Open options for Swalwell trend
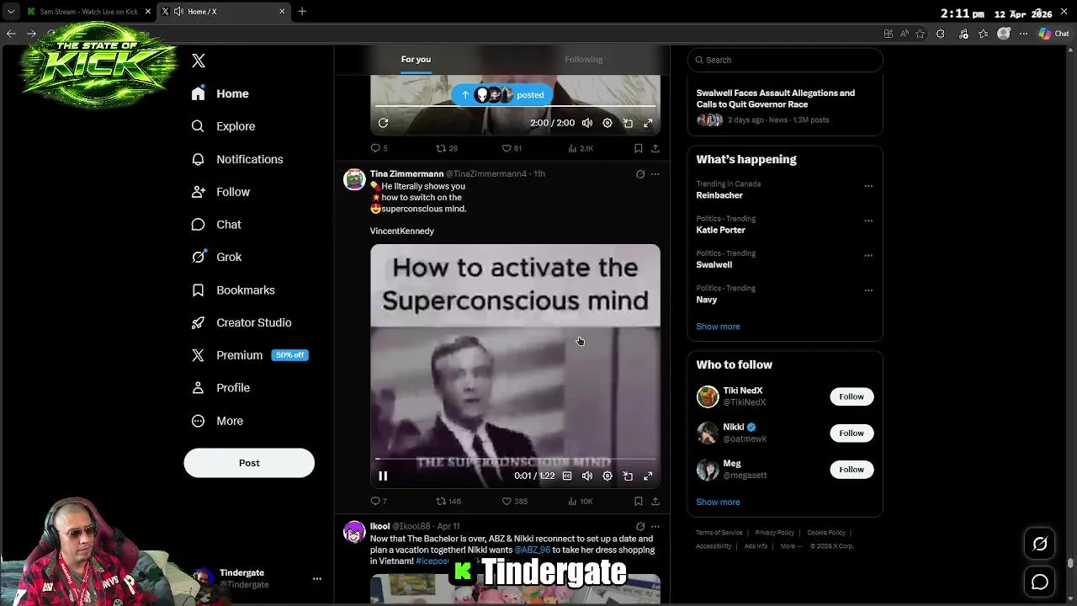Screen dimensions: 1077x606 [x=868, y=256]
